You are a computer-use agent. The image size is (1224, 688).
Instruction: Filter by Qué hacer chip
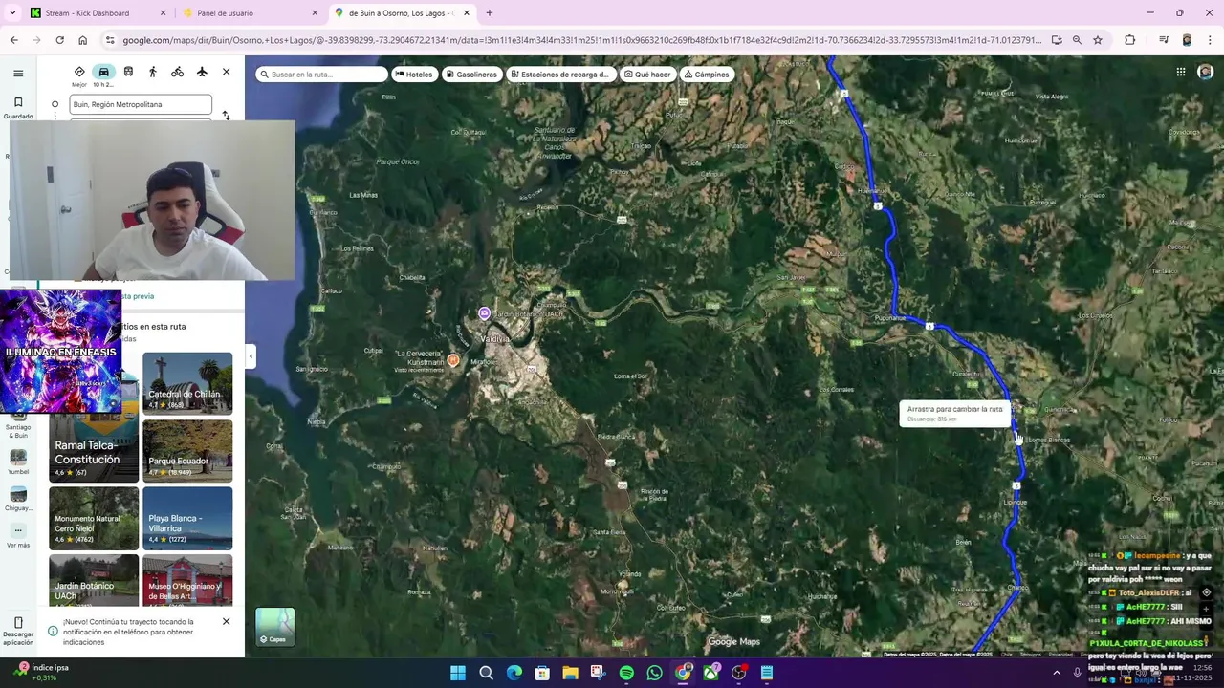647,74
